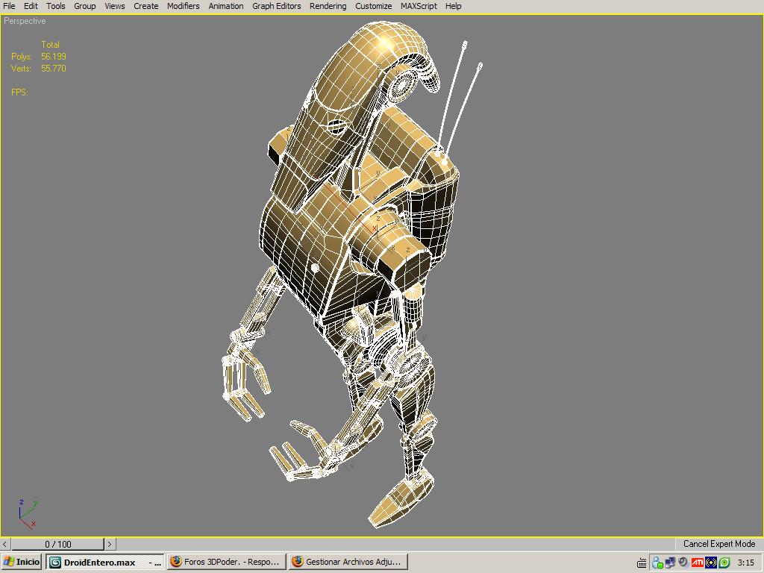Click the on-screen keyboard language bar icon
The image size is (764, 573).
click(642, 563)
